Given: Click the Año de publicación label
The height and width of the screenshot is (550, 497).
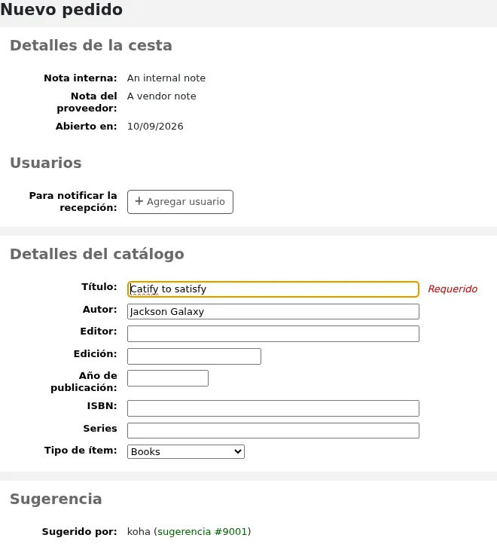Looking at the screenshot, I should click(84, 382).
